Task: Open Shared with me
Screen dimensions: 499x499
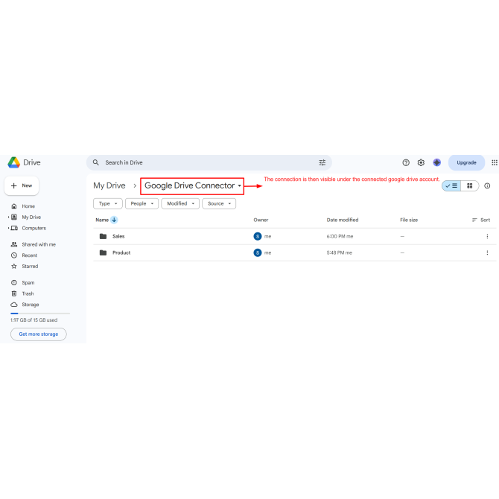Action: pos(39,244)
